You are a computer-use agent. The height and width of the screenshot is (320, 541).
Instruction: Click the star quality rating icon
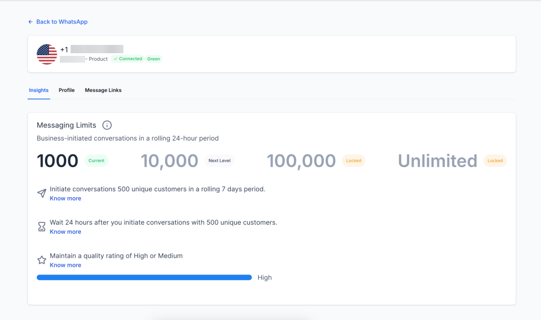(42, 260)
